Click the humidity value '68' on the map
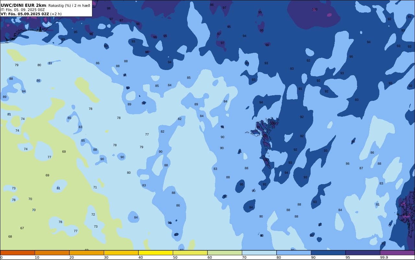 pos(10,237)
